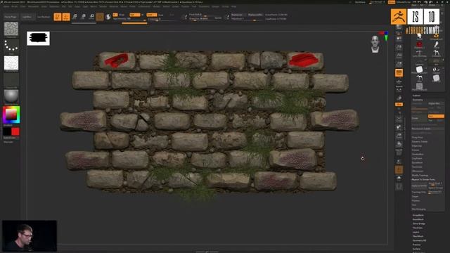Open the Dots stroke type selector
The height and width of the screenshot is (253, 450).
(11, 46)
